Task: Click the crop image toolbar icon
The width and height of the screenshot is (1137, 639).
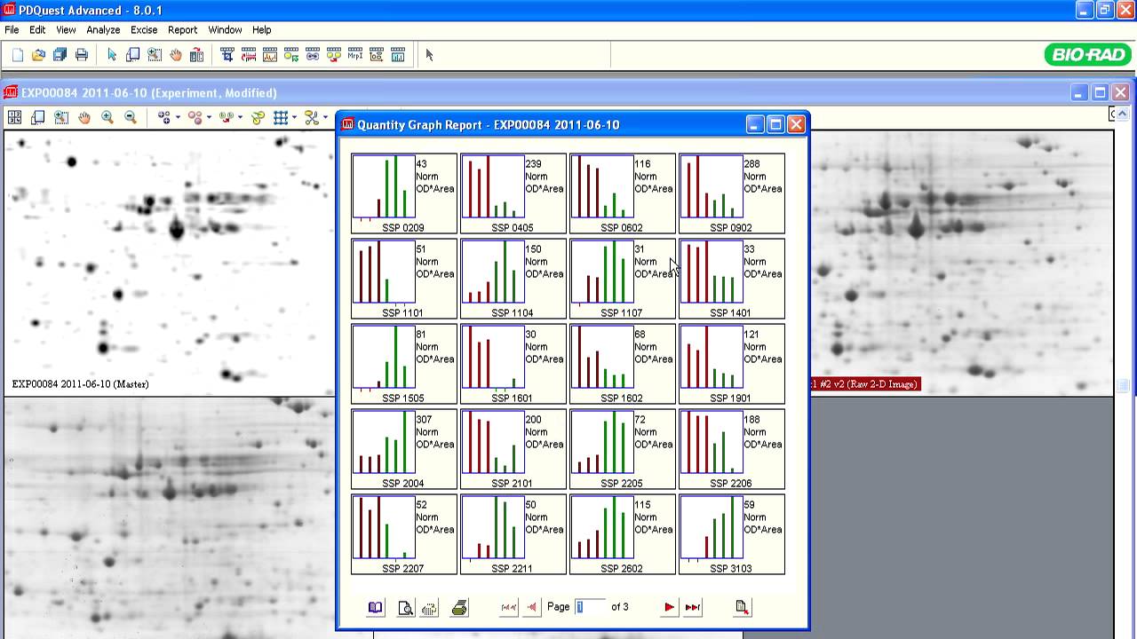Action: pyautogui.click(x=227, y=55)
